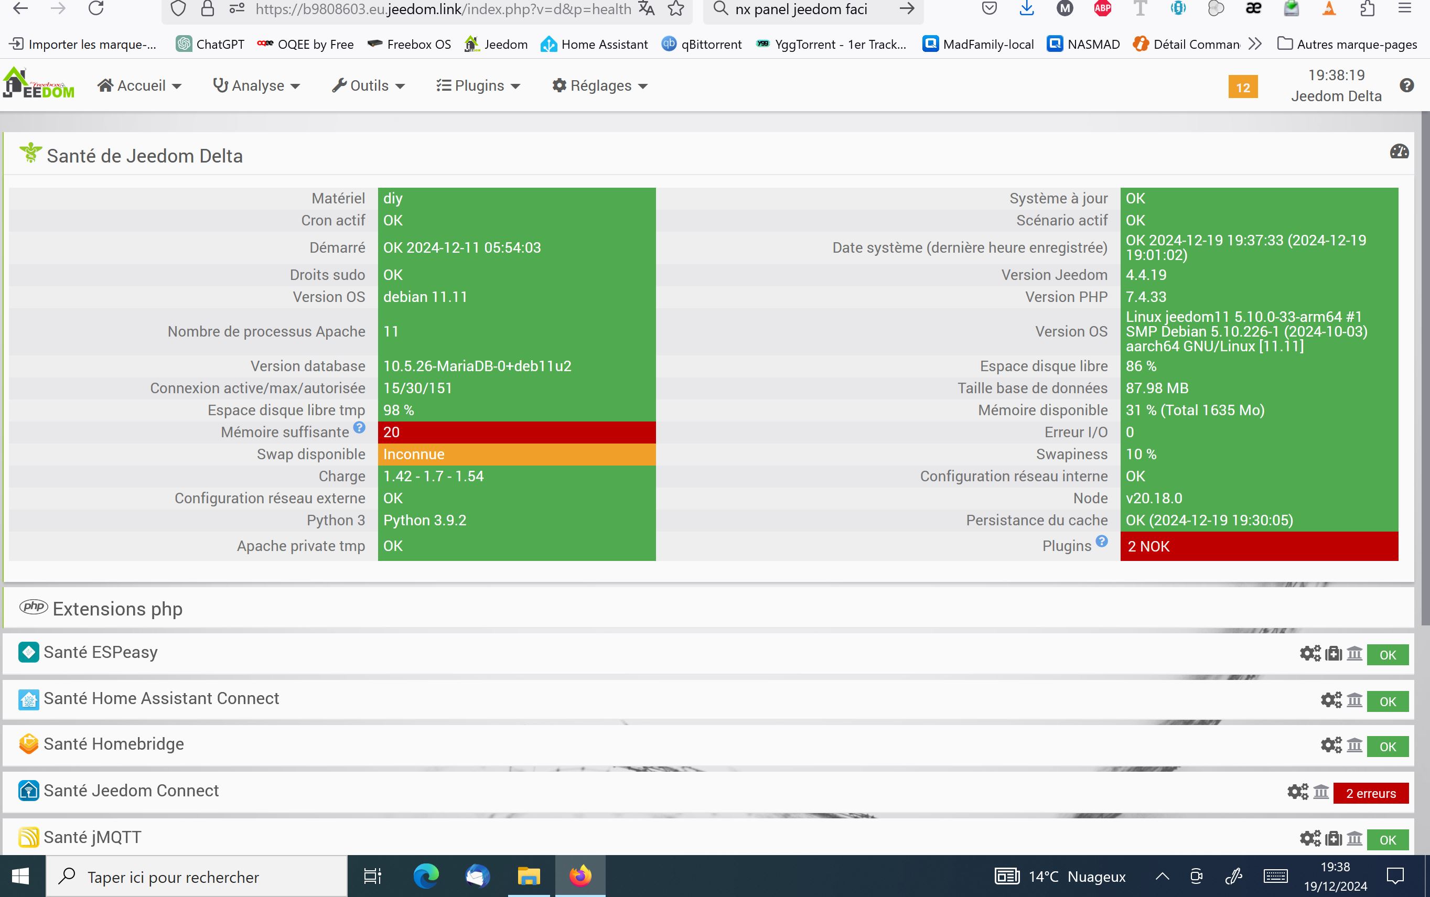Screen dimensions: 1430x897
Task: Open the Windows notification center icon
Action: [1395, 876]
